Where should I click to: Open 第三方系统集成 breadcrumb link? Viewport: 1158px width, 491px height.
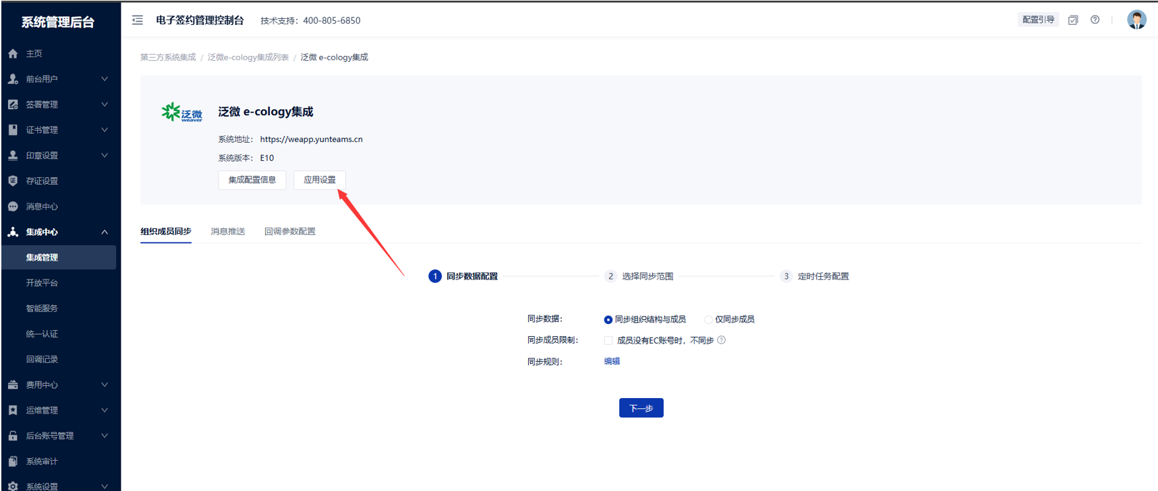pos(168,57)
